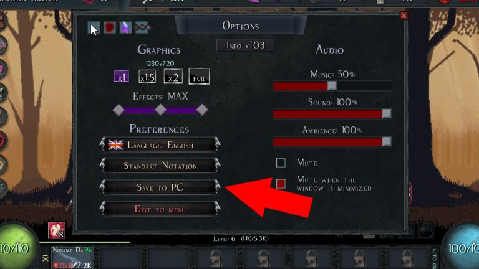This screenshot has width=479, height=269.
Task: Adjust the Music volume slider handle
Action: click(332, 86)
